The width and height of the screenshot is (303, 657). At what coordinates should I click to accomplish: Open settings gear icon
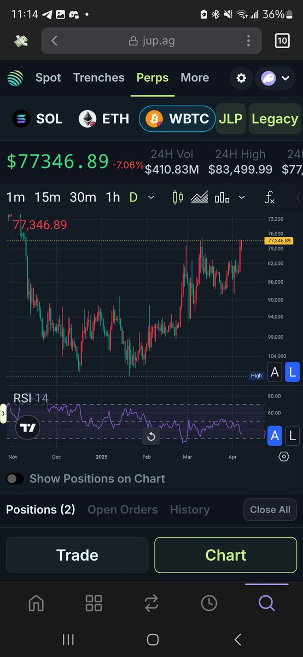241,78
